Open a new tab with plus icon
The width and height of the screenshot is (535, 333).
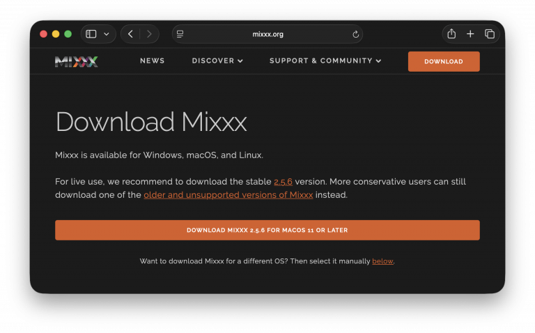click(x=470, y=34)
